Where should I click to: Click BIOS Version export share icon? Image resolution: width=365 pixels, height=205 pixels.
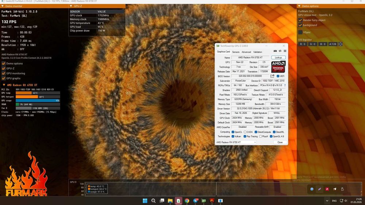tap(272, 76)
